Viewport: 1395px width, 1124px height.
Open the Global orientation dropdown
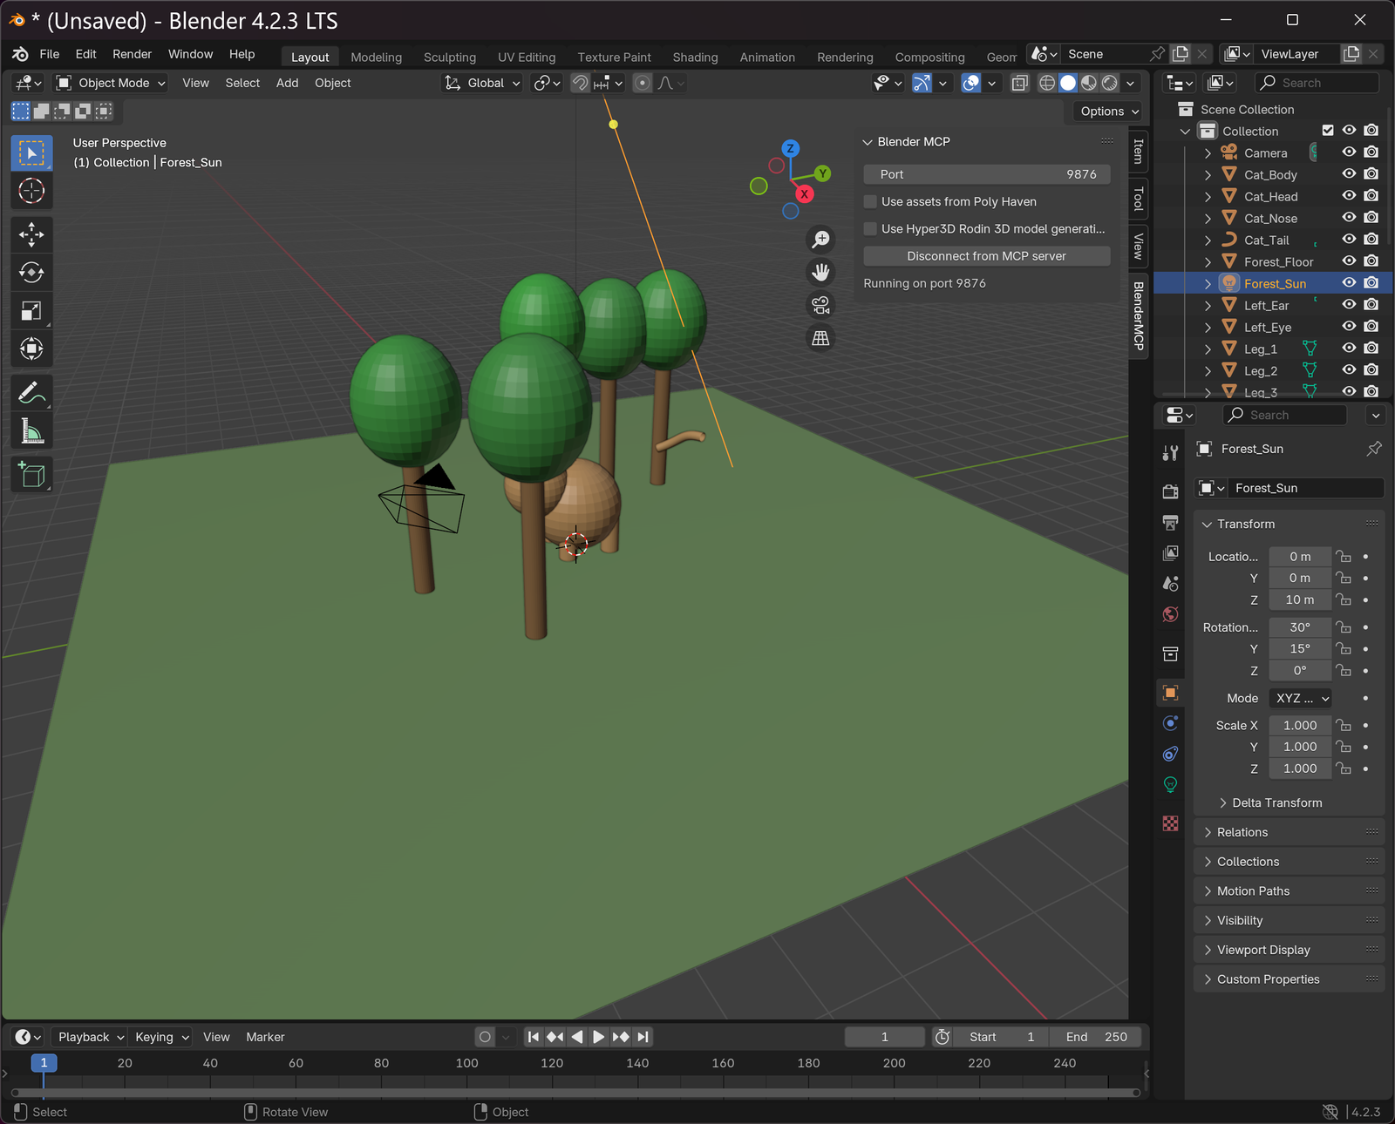pyautogui.click(x=483, y=83)
